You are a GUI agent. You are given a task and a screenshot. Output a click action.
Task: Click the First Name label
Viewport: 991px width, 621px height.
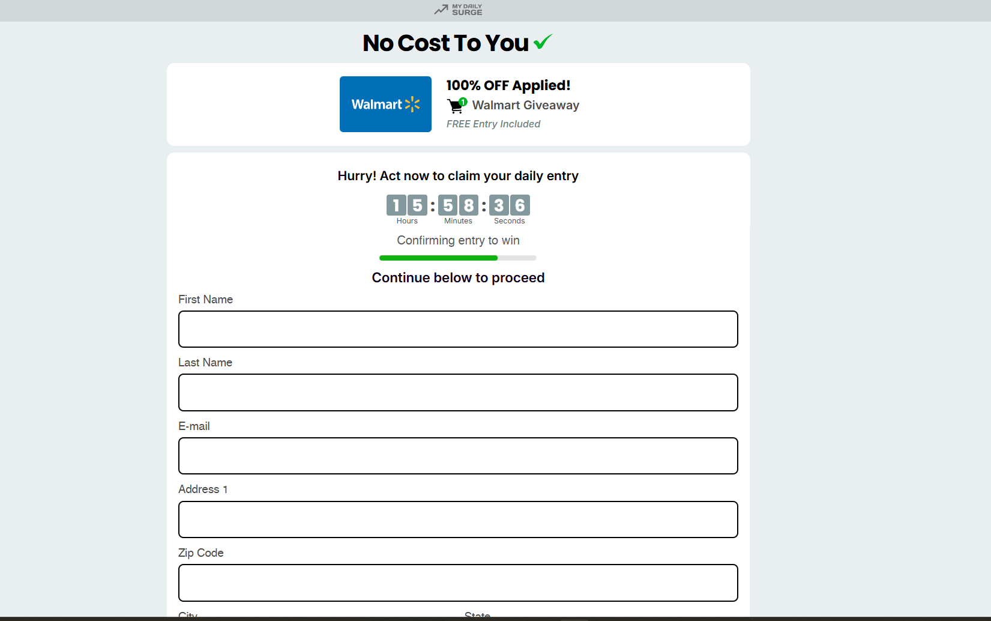click(205, 299)
